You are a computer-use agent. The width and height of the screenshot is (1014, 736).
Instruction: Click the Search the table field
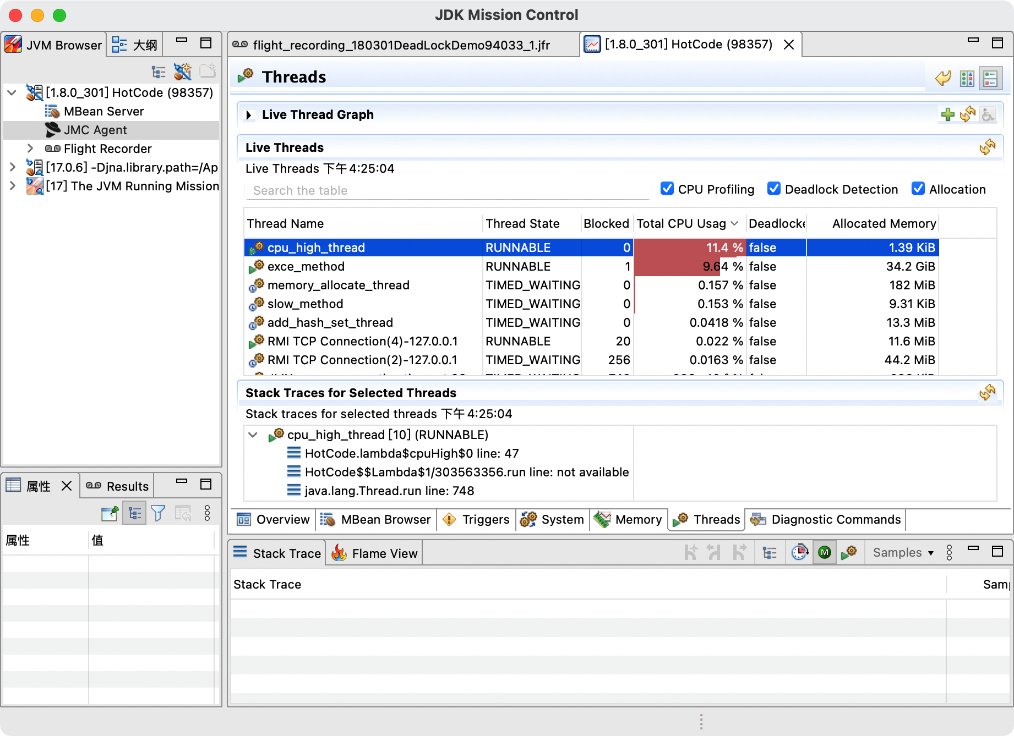[446, 191]
